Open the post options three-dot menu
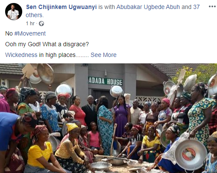Screen dimensions: 217x173 tap(212, 6)
